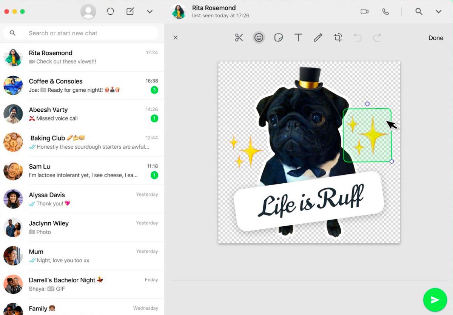Search within the conversation

tap(419, 12)
